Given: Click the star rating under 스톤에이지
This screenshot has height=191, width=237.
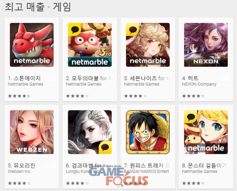Looking at the screenshot, I should pyautogui.click(x=19, y=96).
